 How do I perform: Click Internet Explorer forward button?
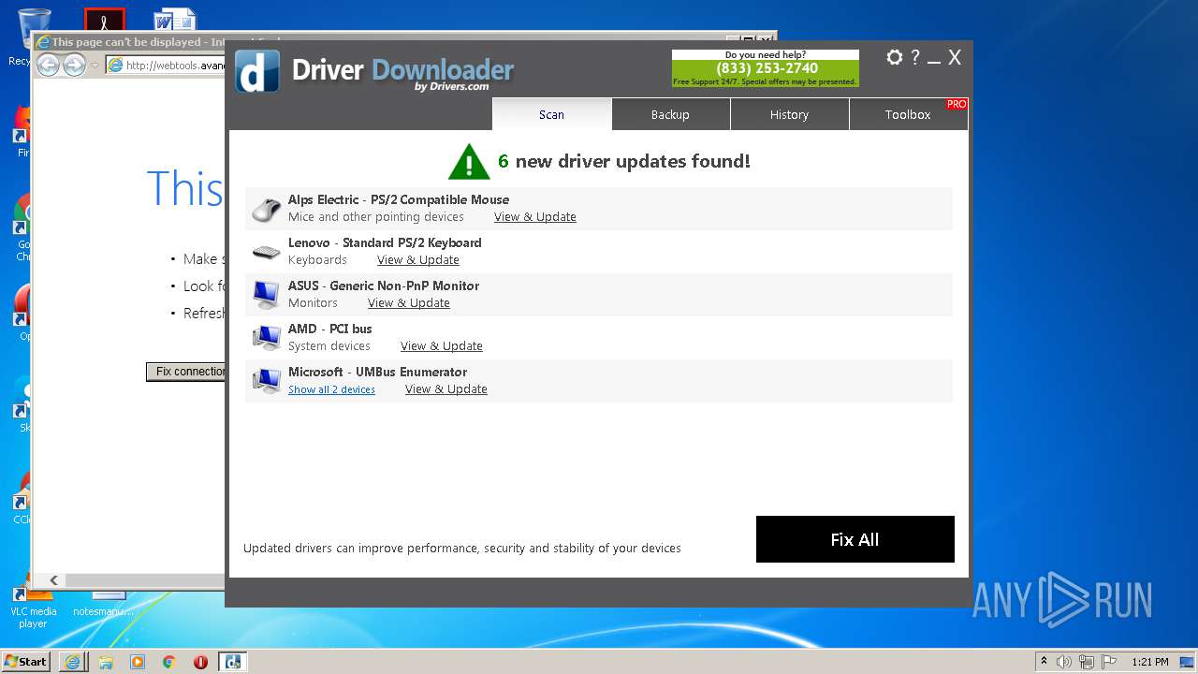pyautogui.click(x=74, y=65)
